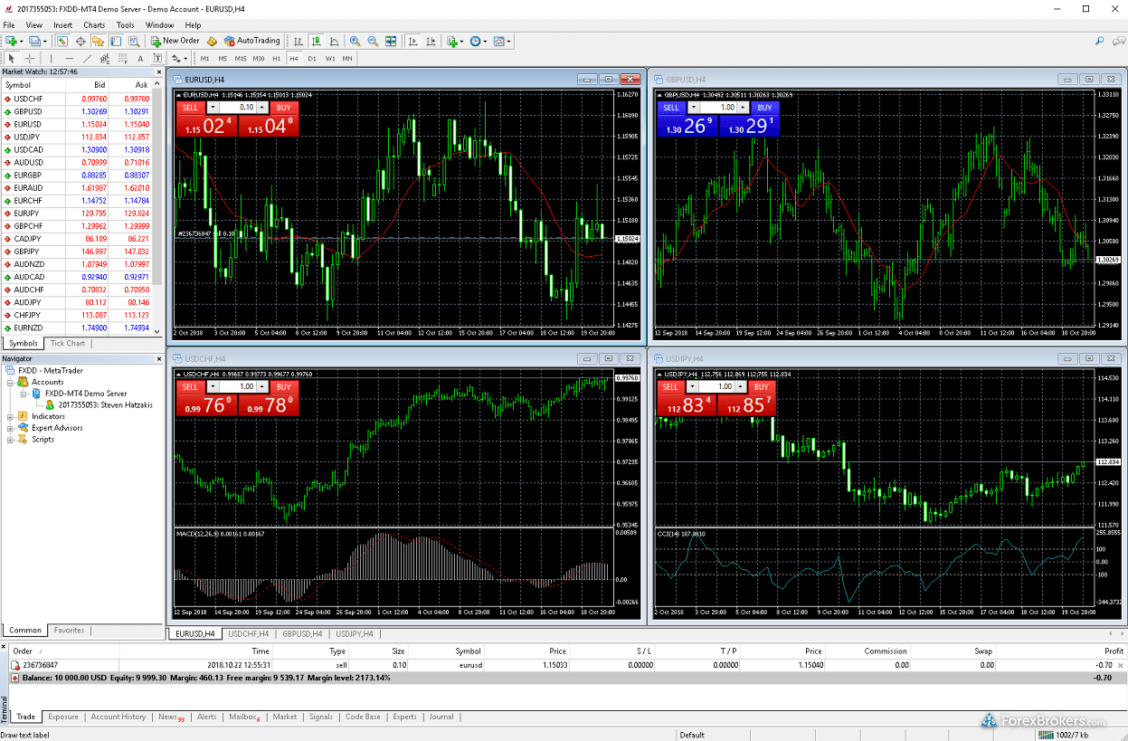Screen dimensions: 1128x741
Task: Switch chart to bar chart style
Action: (x=299, y=41)
